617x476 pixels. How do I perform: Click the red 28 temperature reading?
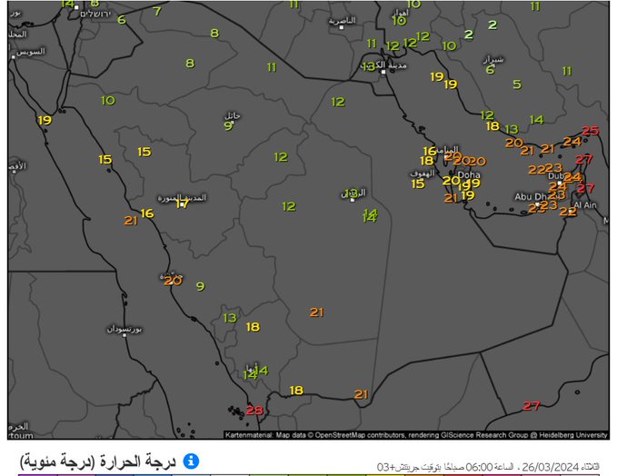tap(254, 411)
